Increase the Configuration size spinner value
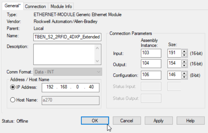208x133 pixels. point(184,73)
